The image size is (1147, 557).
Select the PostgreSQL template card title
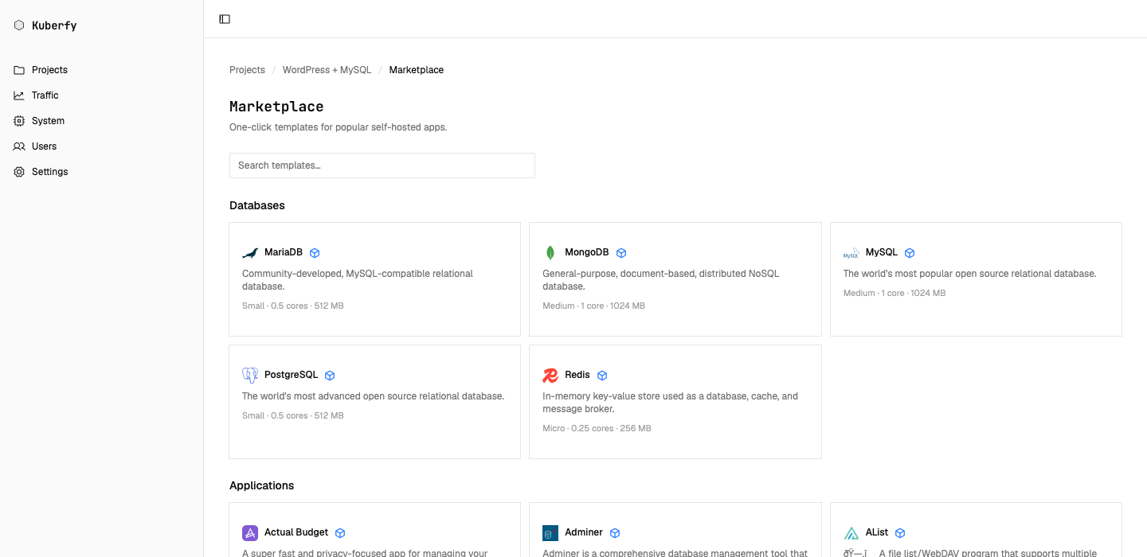tap(291, 375)
